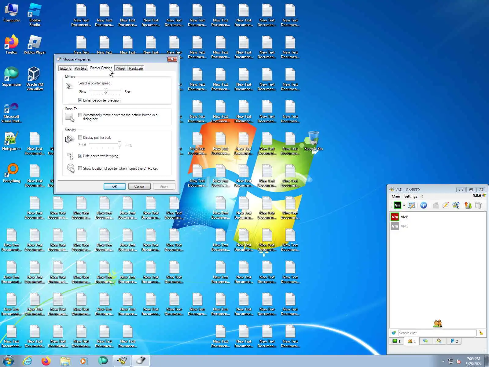The width and height of the screenshot is (489, 367).
Task: Click the network tray icon
Action: [450, 361]
